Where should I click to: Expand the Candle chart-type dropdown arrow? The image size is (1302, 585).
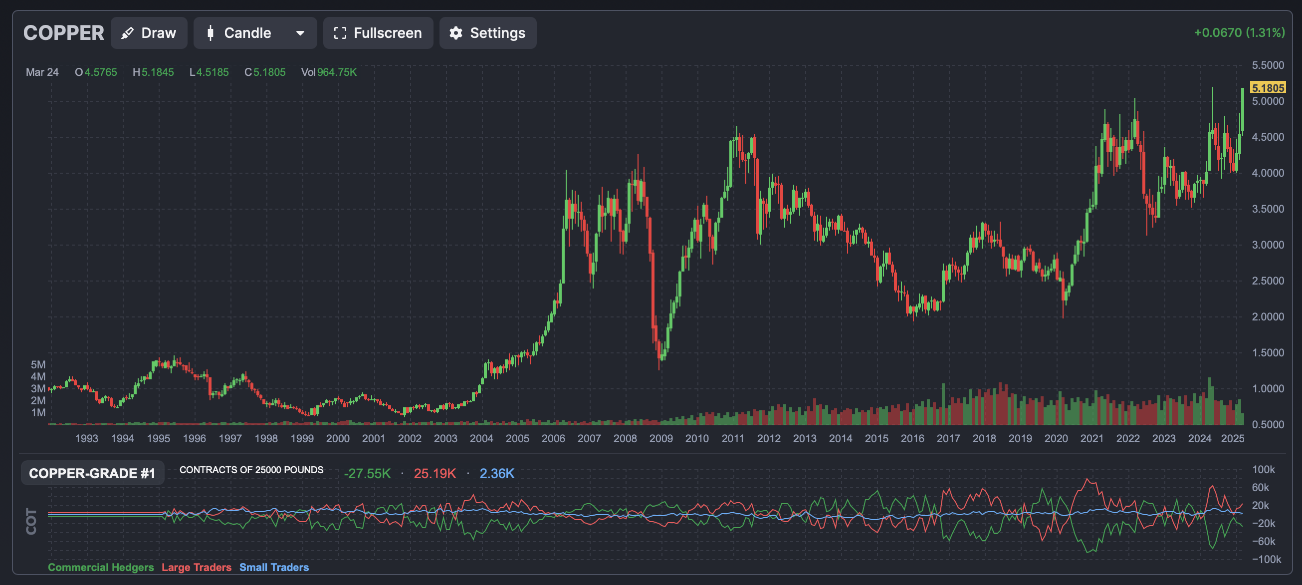pos(300,33)
